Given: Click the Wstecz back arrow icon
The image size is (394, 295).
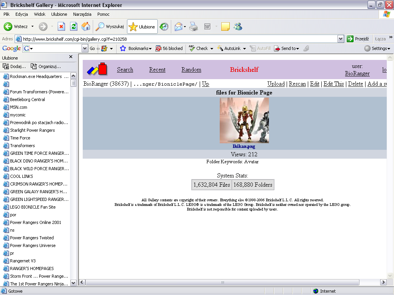Looking at the screenshot, I should coord(8,27).
